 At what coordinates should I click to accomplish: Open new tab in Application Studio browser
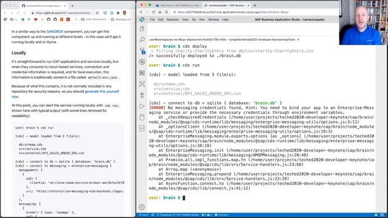(x=255, y=5)
